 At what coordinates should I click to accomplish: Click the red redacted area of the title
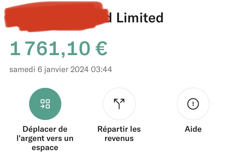click(56, 17)
